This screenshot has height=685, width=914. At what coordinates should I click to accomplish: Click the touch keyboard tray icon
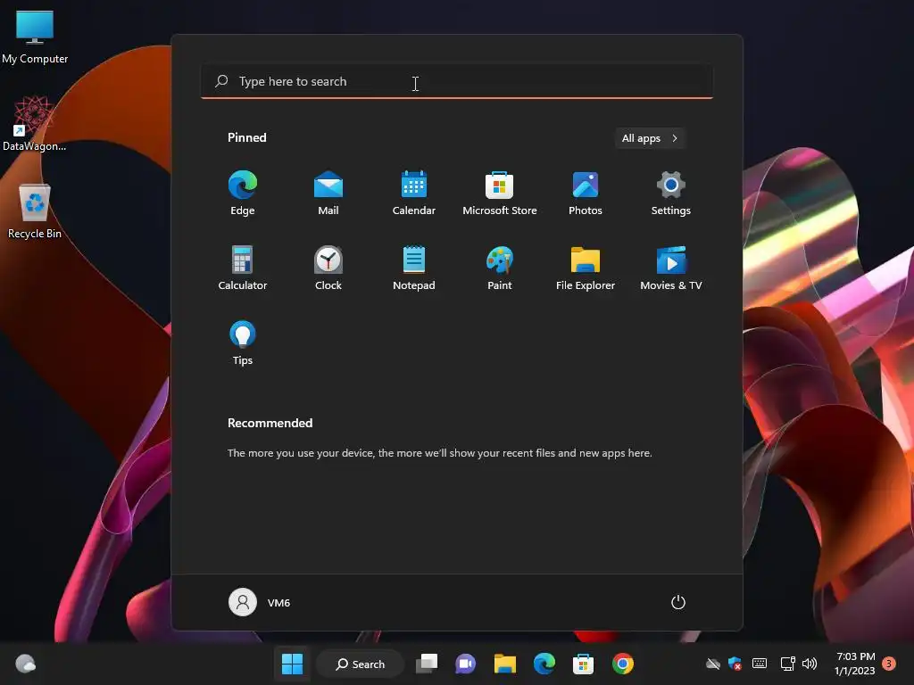(760, 664)
